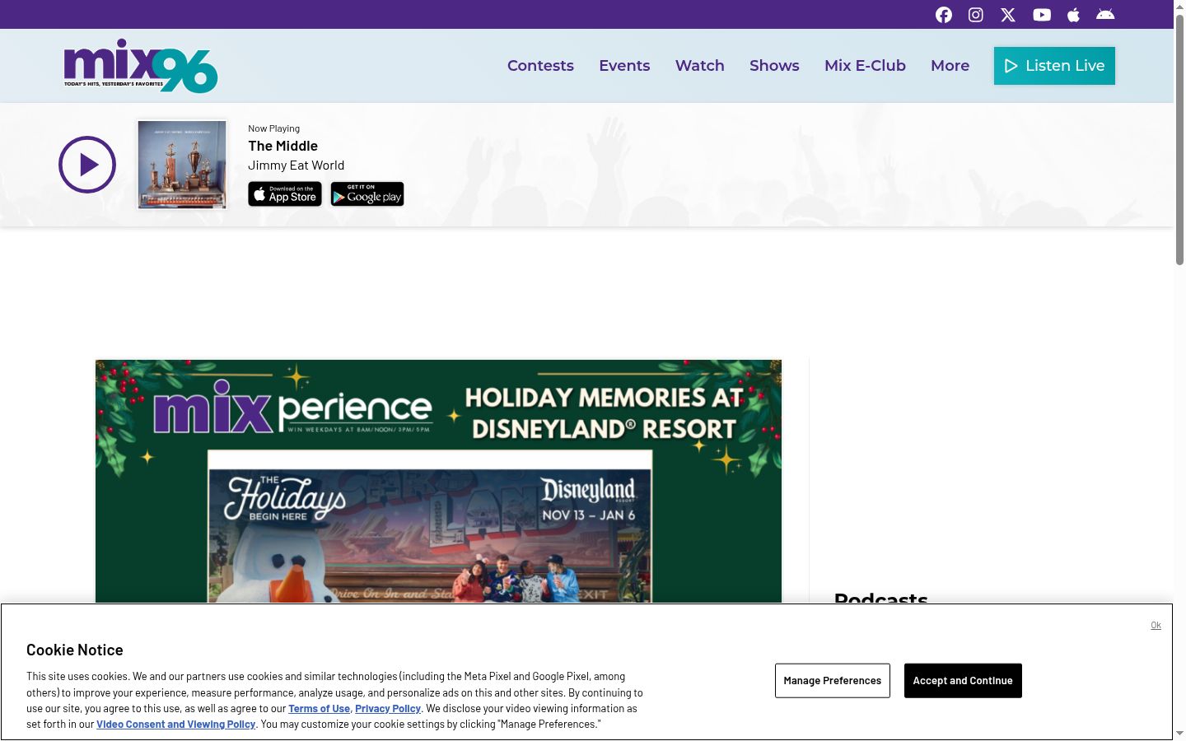Click the artist name Jimmy Eat World
The image size is (1186, 741).
click(296, 165)
